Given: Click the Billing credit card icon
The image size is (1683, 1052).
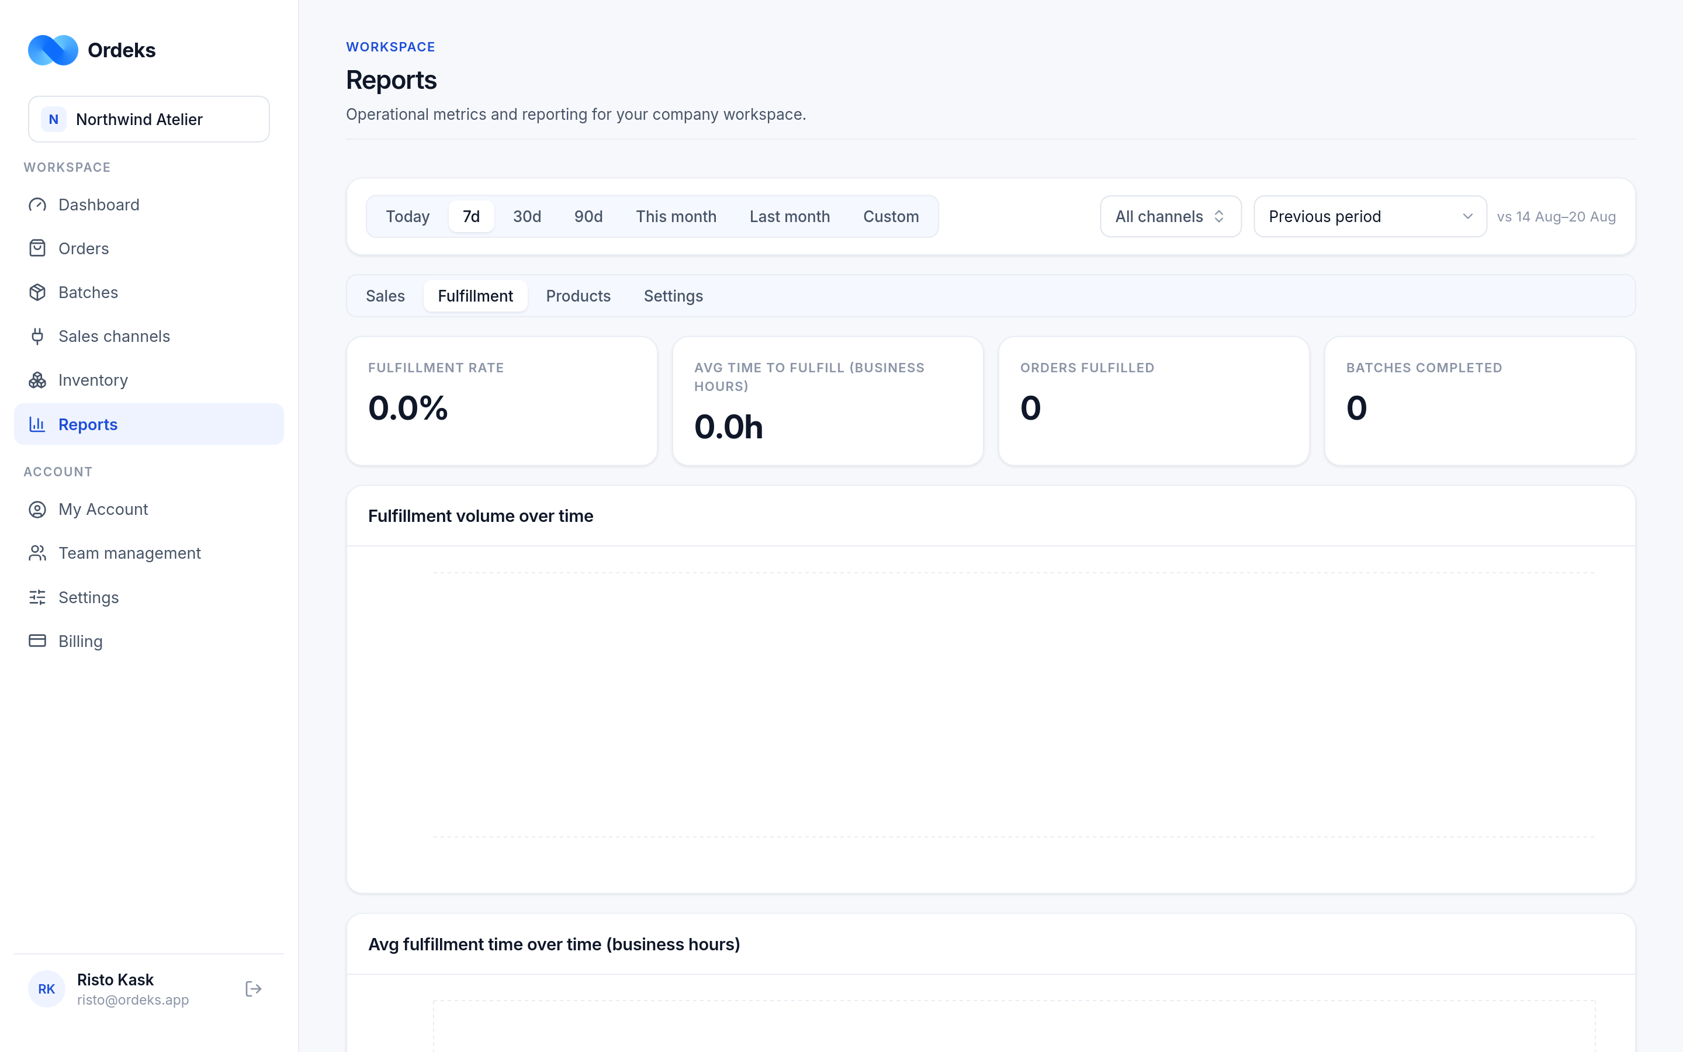Looking at the screenshot, I should pos(37,641).
